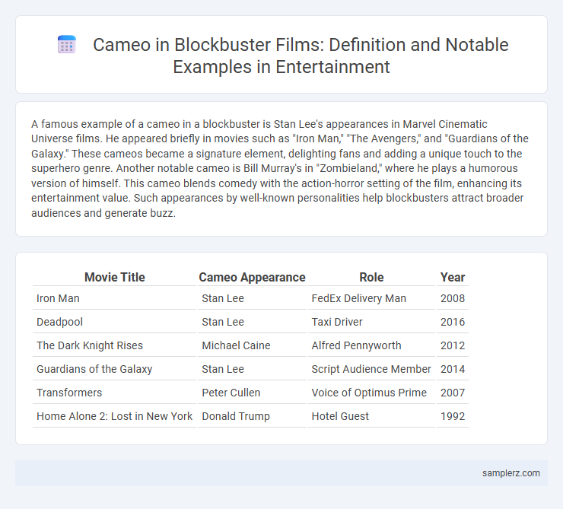Select the Transformers cell
563x509 pixels.
(115, 393)
